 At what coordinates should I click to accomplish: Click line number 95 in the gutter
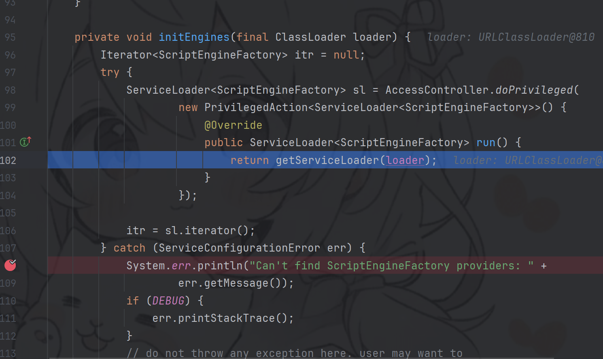click(x=10, y=37)
